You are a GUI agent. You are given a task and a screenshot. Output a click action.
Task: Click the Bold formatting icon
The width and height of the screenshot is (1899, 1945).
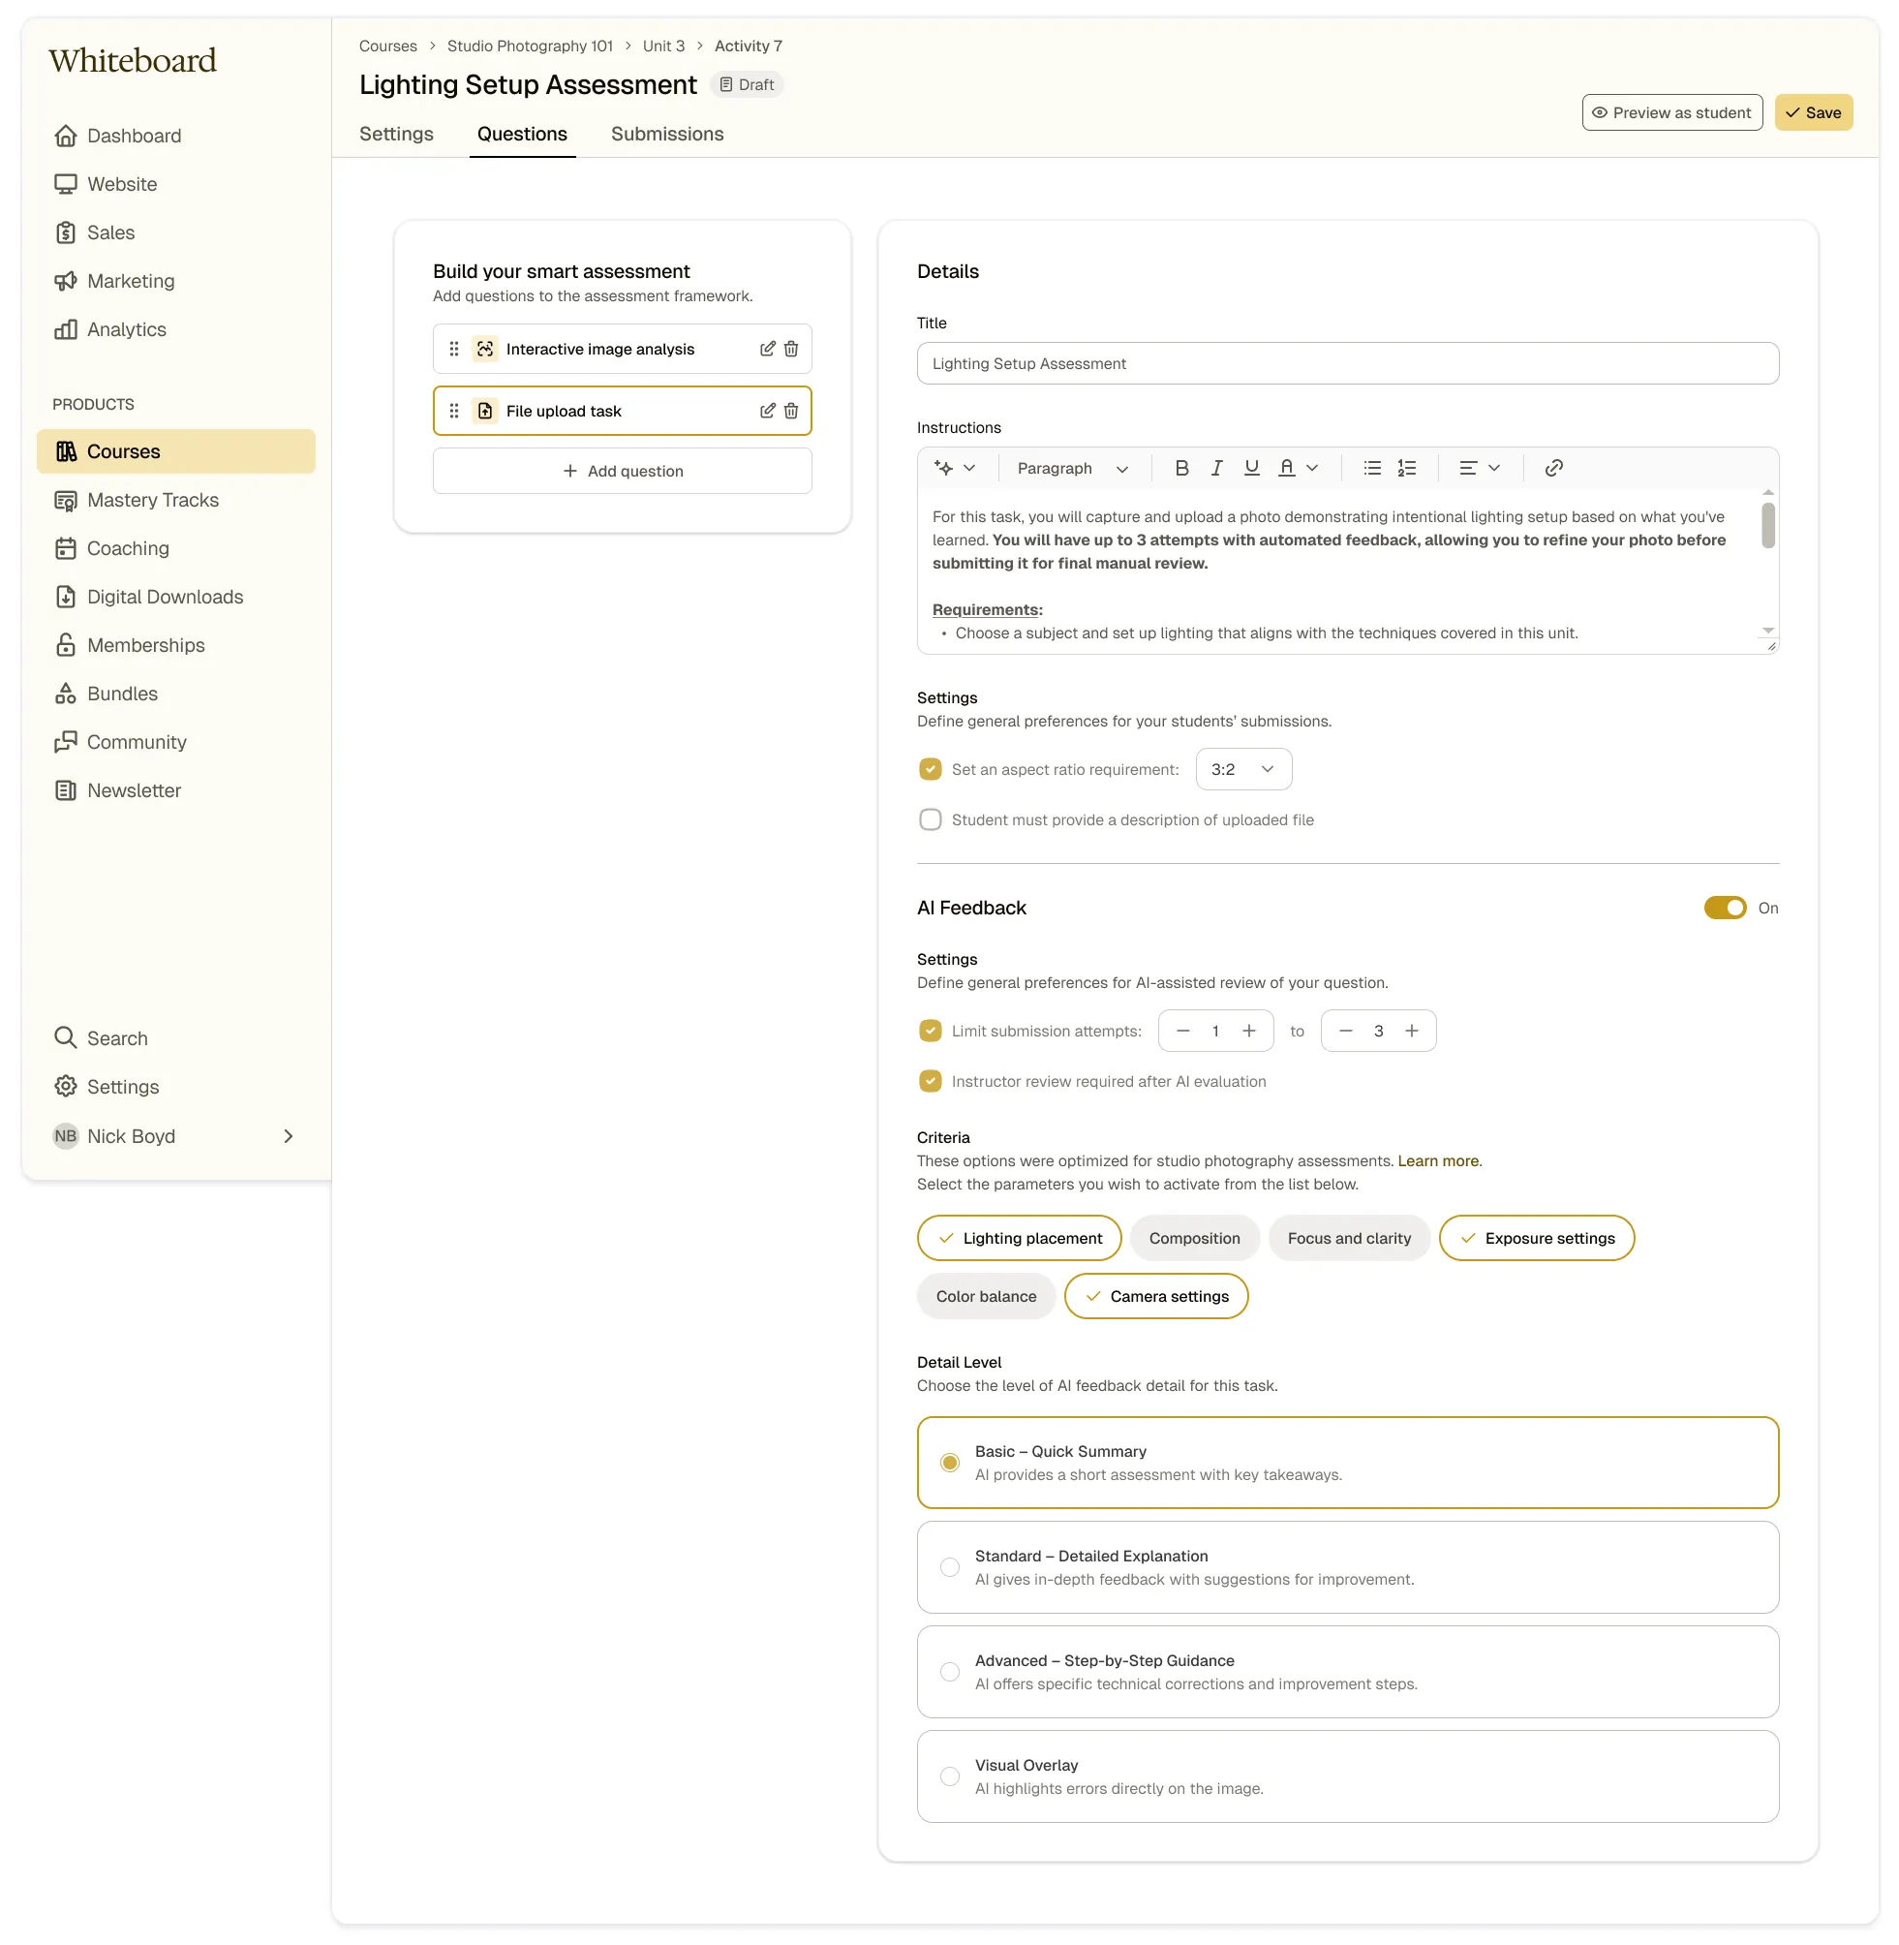pos(1181,468)
